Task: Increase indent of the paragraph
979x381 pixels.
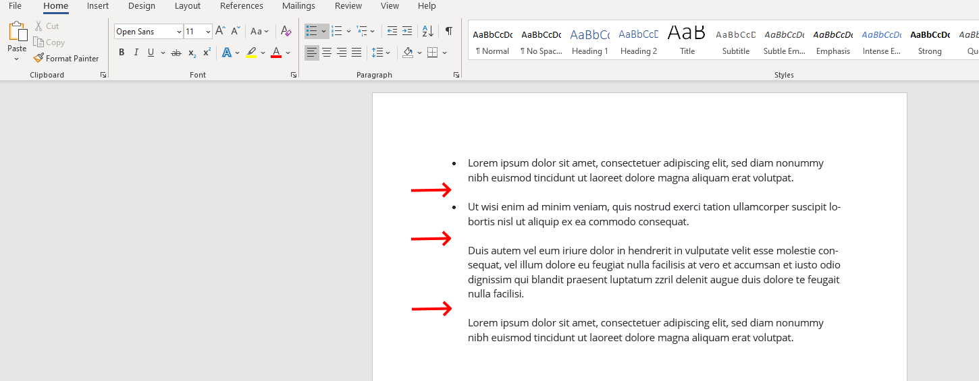Action: pos(407,31)
